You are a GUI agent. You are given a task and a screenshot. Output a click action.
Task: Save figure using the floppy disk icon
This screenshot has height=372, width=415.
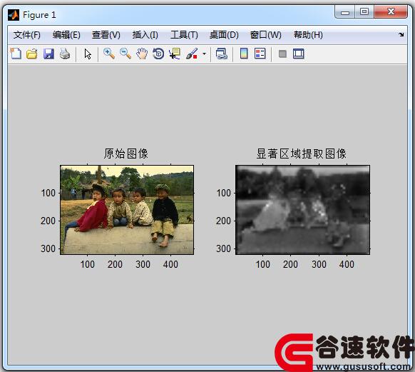tap(48, 54)
